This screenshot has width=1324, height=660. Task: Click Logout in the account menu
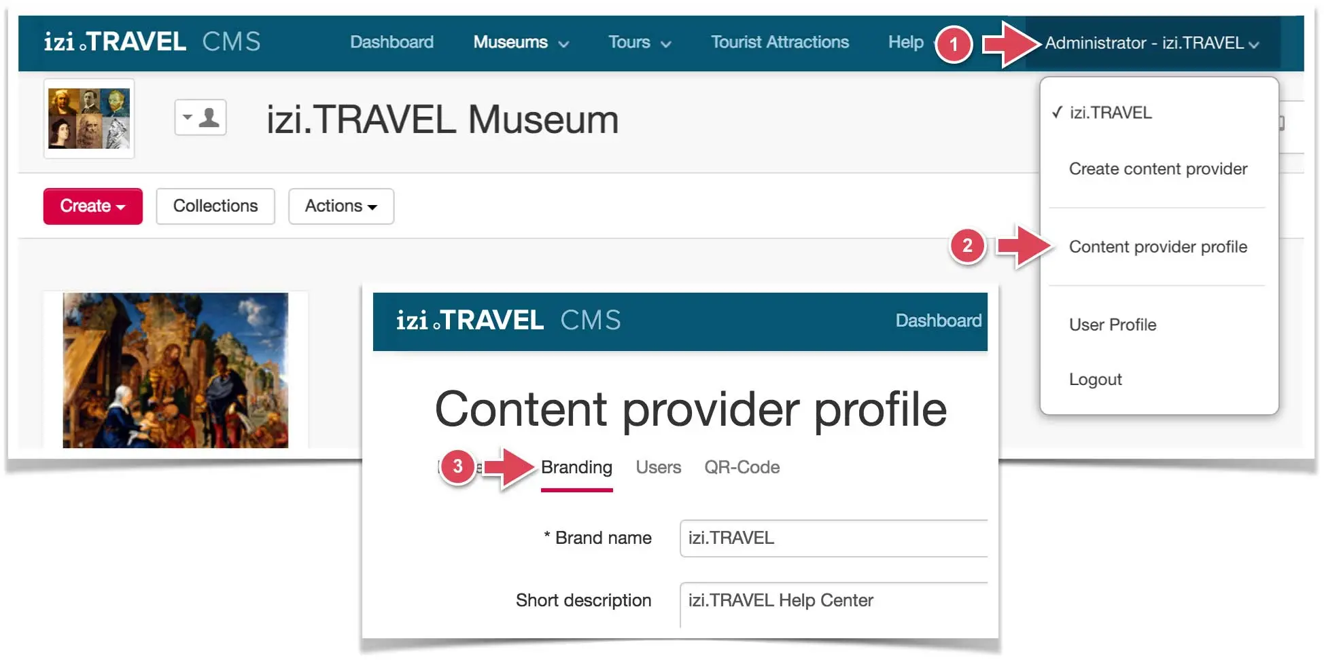pos(1095,380)
